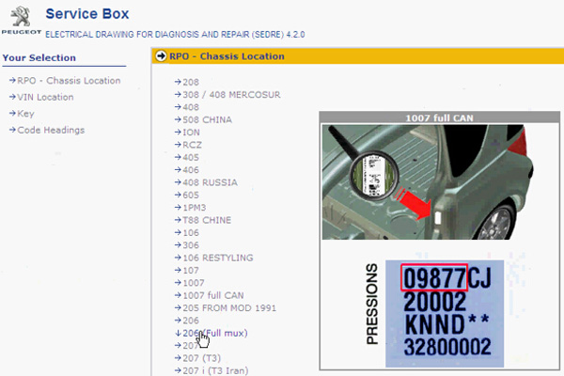This screenshot has width=564, height=376.
Task: Click the arrow icon in RPO header
Action: (x=161, y=56)
